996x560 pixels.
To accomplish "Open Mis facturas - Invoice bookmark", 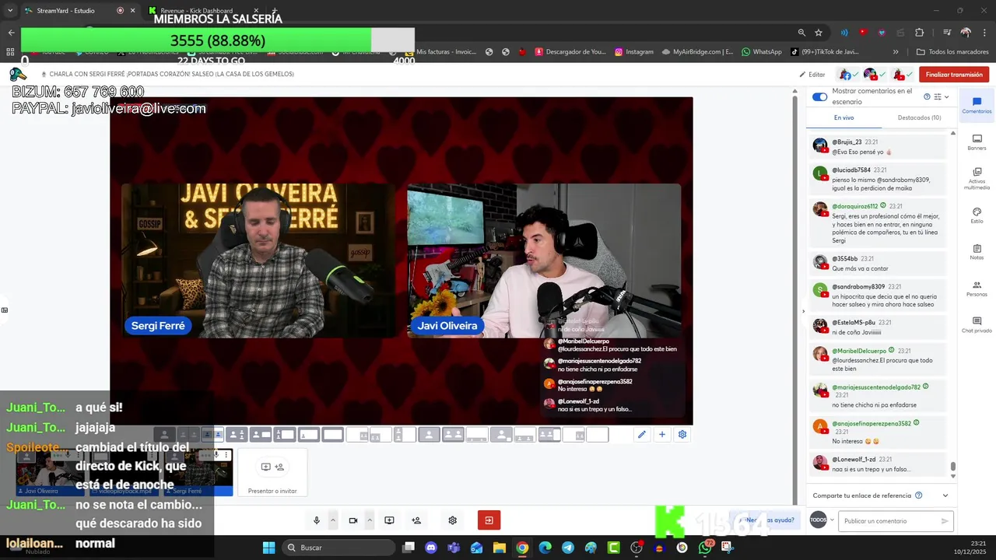I will pyautogui.click(x=440, y=52).
